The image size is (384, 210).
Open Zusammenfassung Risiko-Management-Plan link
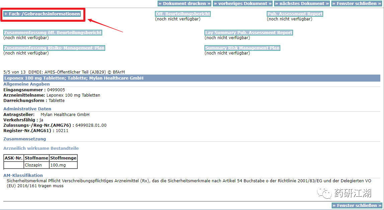(54, 48)
